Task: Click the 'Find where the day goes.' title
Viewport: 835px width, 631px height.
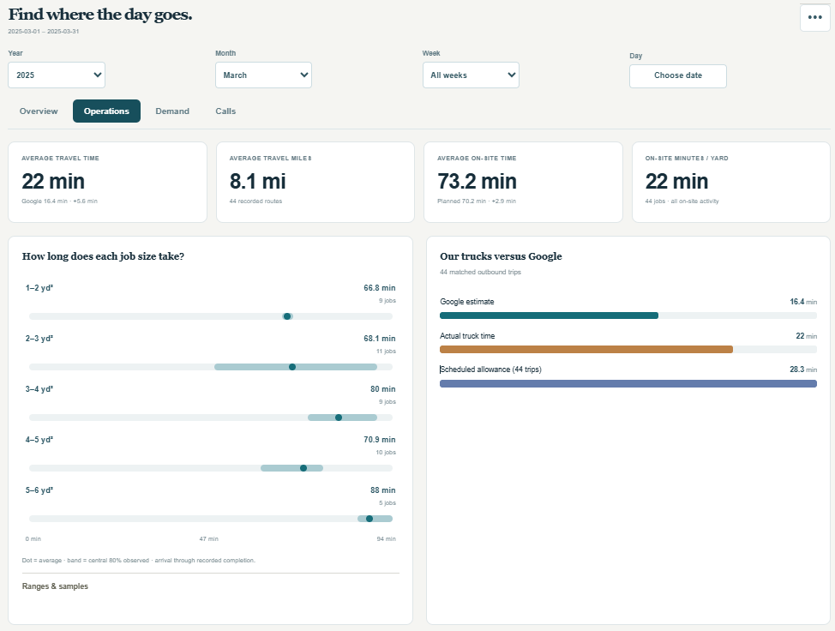Action: click(x=100, y=15)
